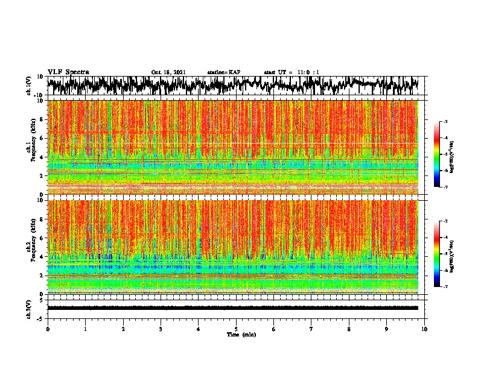Click time axis tick label '0'
This screenshot has height=369, width=478.
tap(48, 329)
